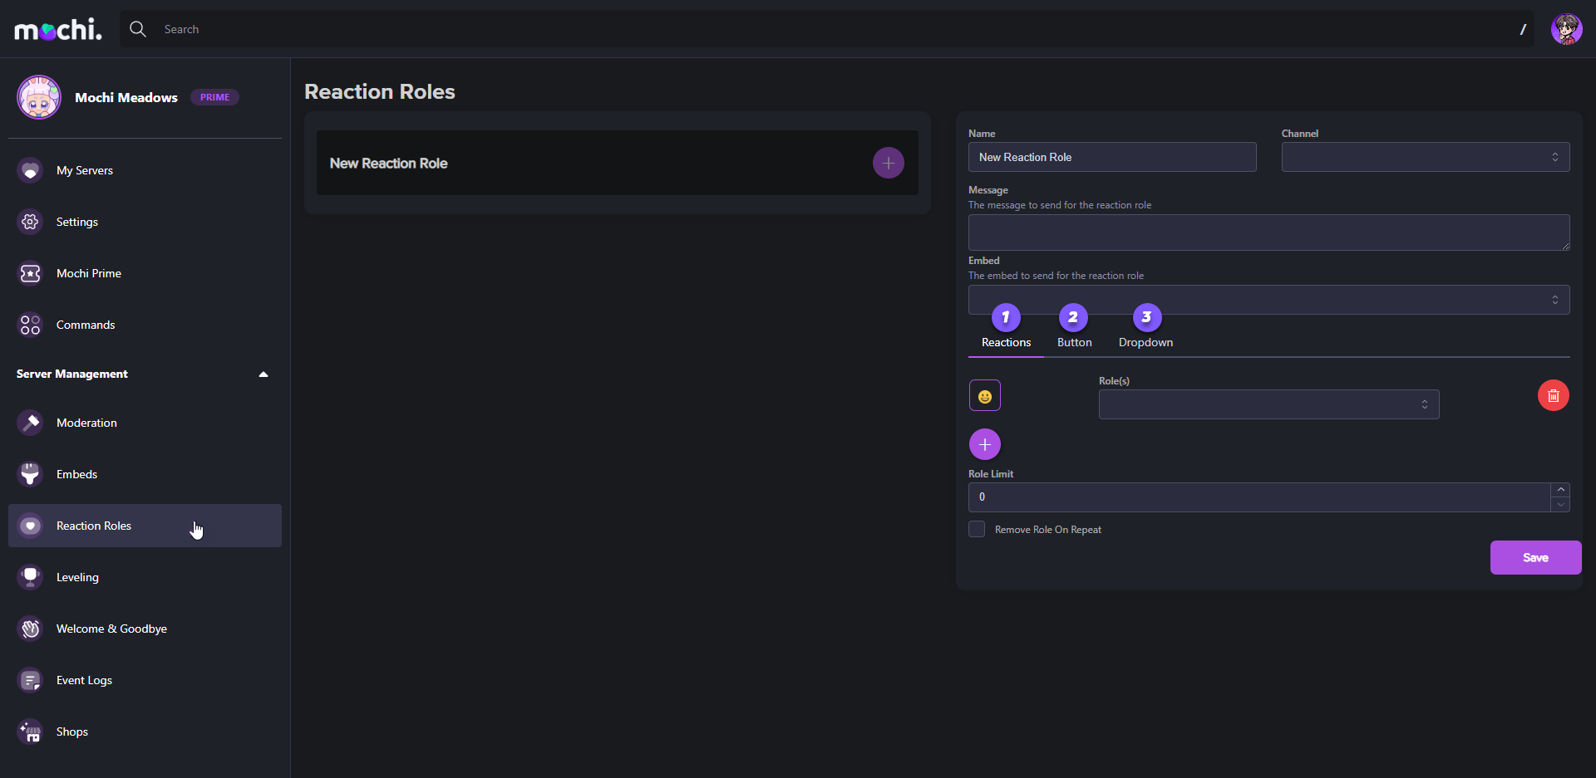Enable Remove Role On Repeat checkbox

click(977, 530)
